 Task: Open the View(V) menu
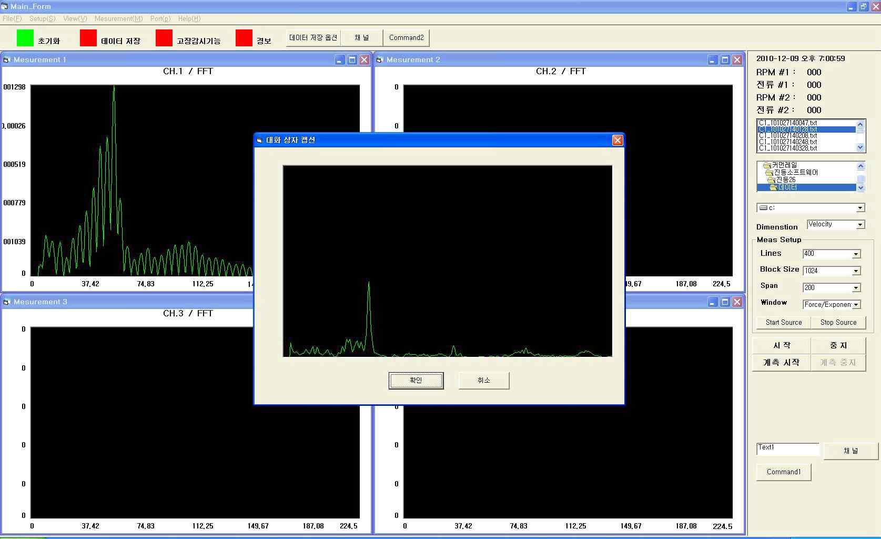[x=75, y=18]
